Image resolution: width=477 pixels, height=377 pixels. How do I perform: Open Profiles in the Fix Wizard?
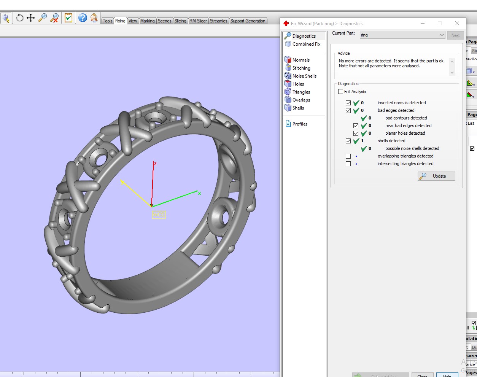[x=299, y=124]
